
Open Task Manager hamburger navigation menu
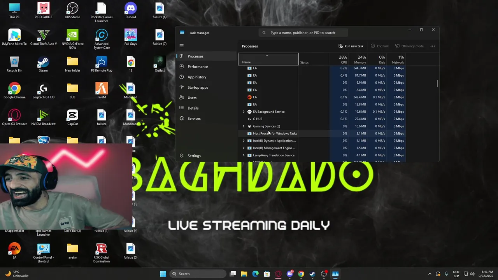point(181,46)
